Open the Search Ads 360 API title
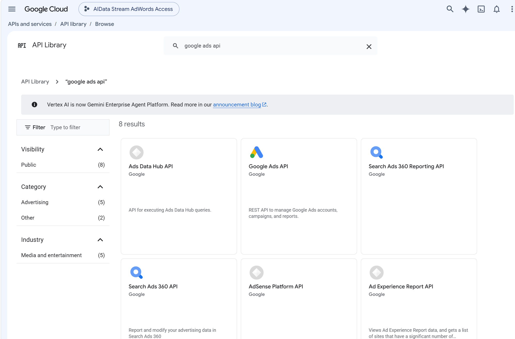The image size is (515, 339). coord(153,287)
